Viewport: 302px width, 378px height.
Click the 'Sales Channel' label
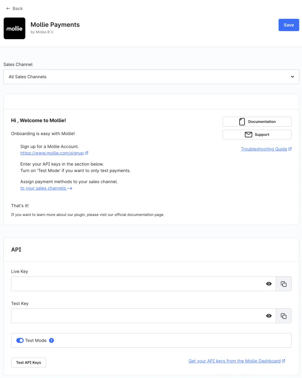[18, 64]
